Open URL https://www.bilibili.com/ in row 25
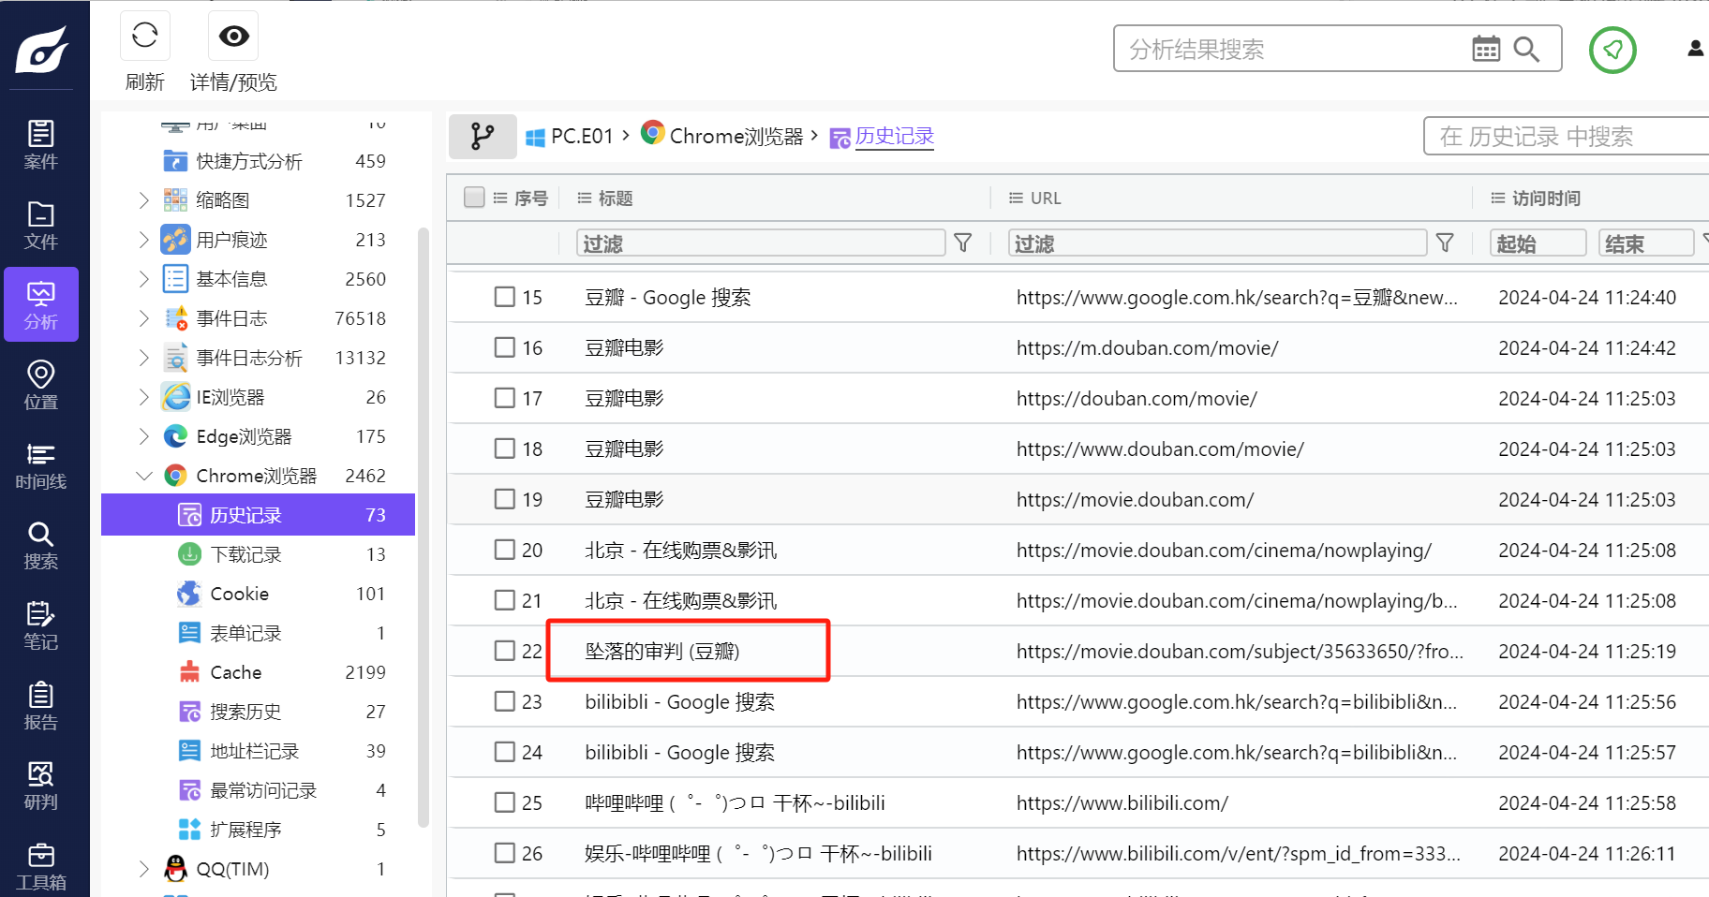The width and height of the screenshot is (1709, 897). coord(1122,802)
